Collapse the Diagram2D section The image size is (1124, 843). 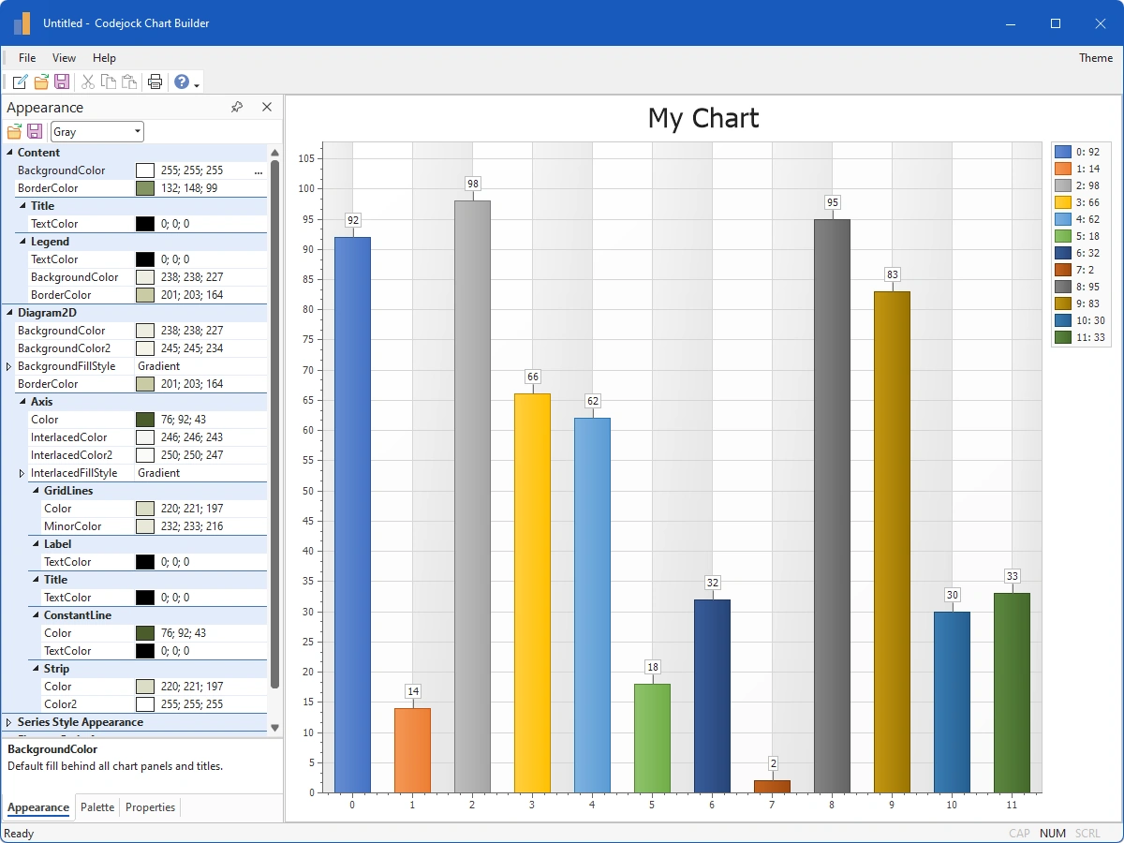click(x=9, y=313)
